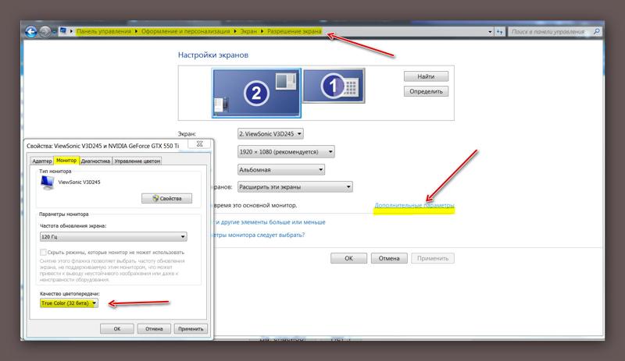Click OK in the monitor properties dialog

[116, 329]
